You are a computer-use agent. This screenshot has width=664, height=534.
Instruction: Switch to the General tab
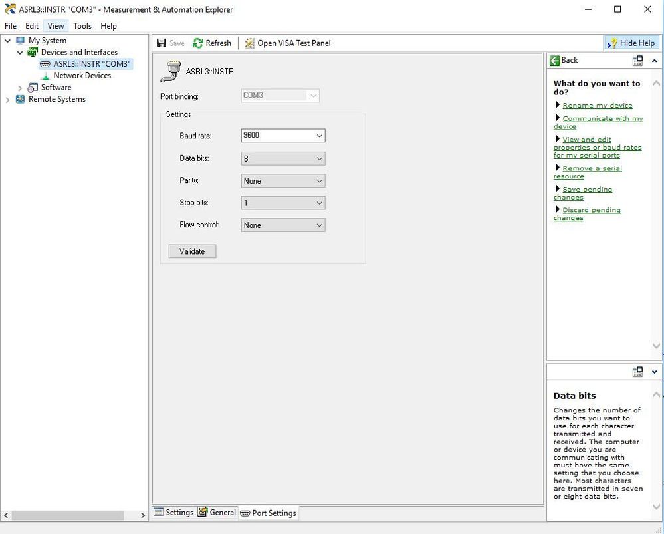click(217, 512)
